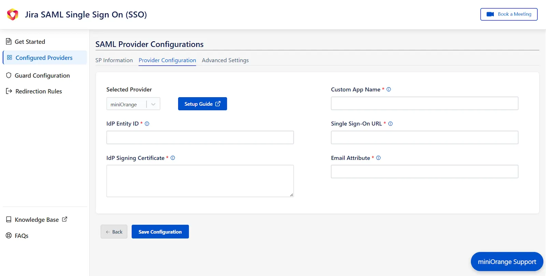Image resolution: width=546 pixels, height=276 pixels.
Task: Click the Get Started document icon
Action: point(9,42)
